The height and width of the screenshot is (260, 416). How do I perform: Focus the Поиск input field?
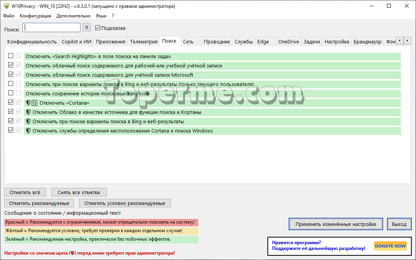point(51,28)
